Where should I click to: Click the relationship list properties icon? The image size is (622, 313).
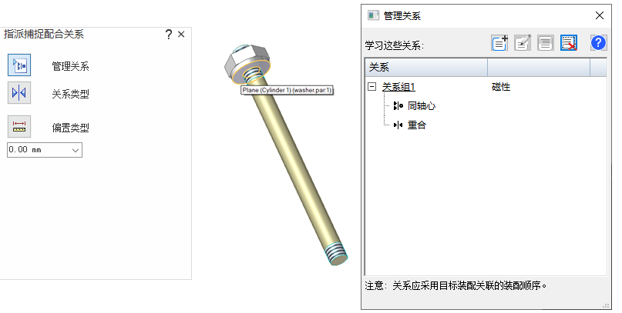pos(546,43)
